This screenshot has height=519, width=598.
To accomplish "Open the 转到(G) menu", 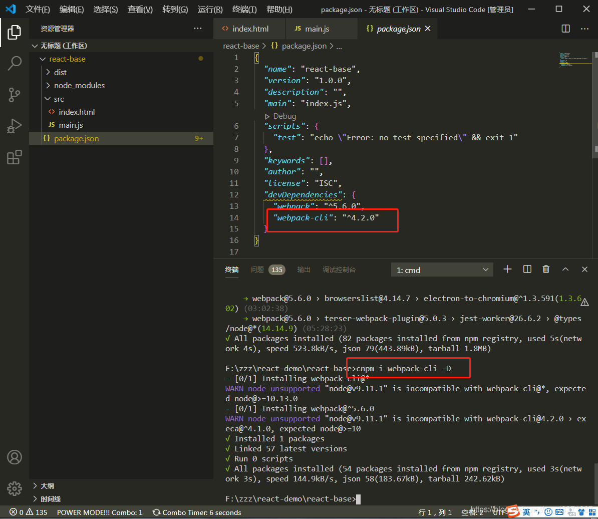I will click(175, 9).
